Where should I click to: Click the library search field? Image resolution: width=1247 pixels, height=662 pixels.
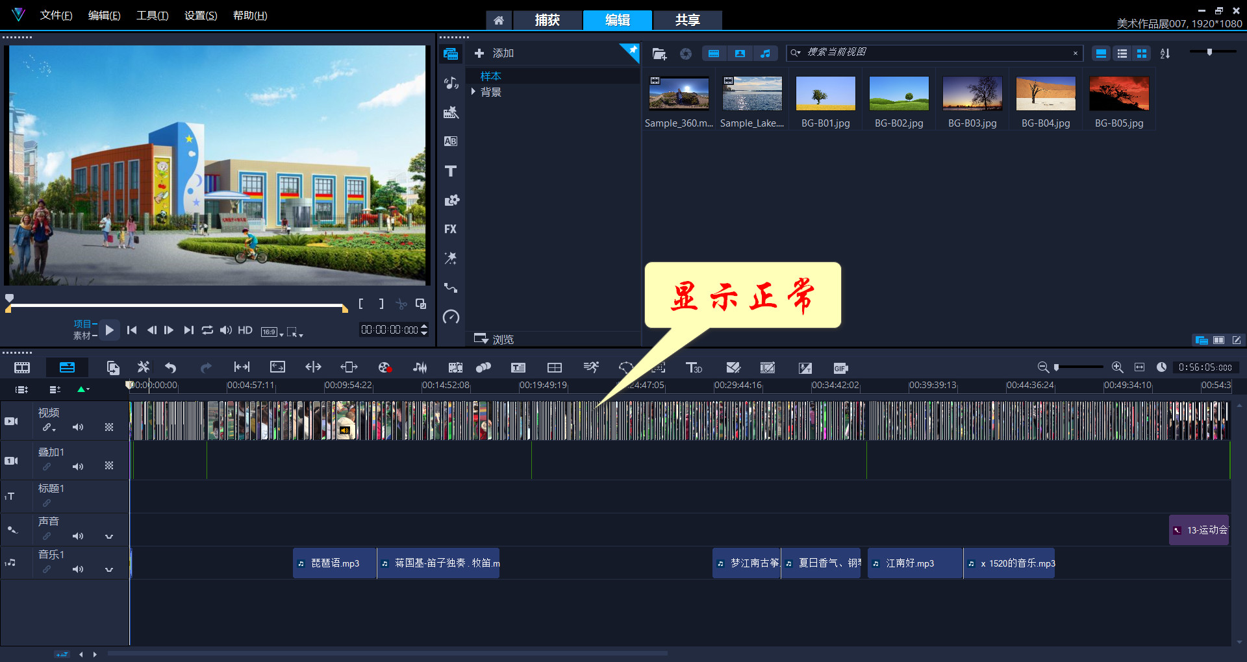(935, 53)
